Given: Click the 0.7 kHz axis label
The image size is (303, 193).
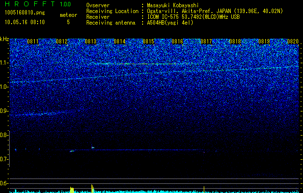Looking at the screenshot, I should click(4, 159).
